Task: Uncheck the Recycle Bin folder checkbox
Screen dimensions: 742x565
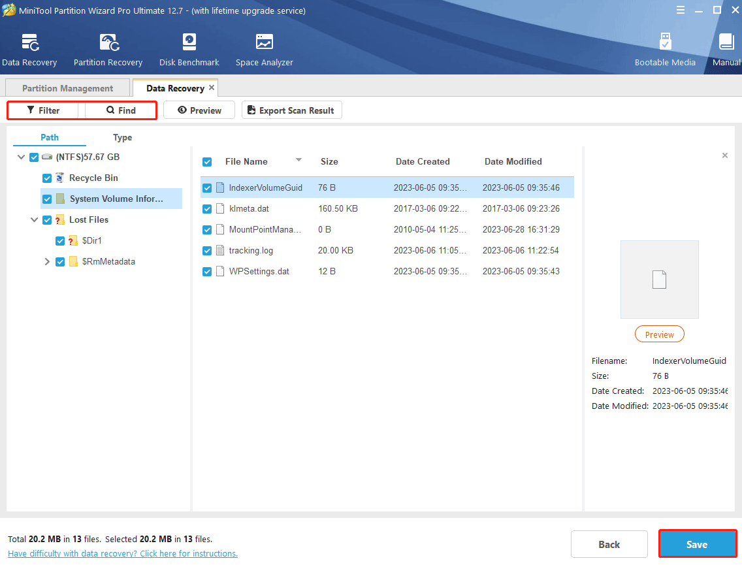Action: (47, 178)
